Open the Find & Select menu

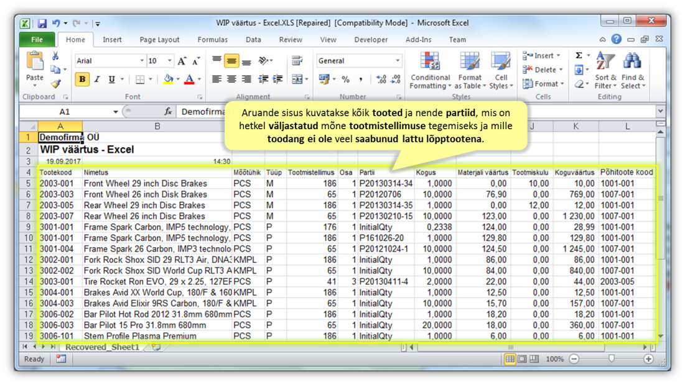click(x=633, y=71)
